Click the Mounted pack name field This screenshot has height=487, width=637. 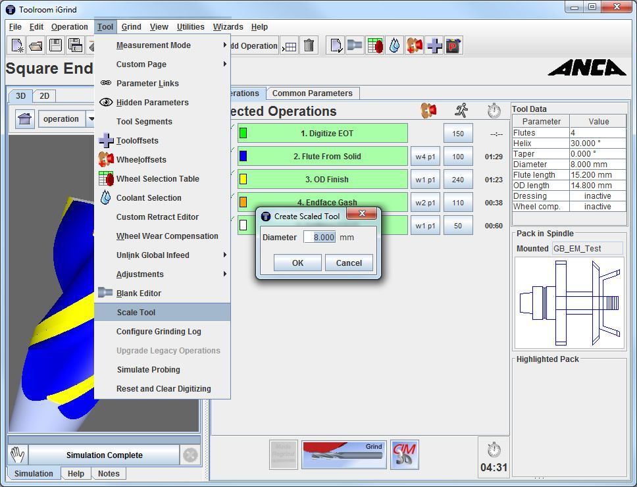(x=587, y=248)
